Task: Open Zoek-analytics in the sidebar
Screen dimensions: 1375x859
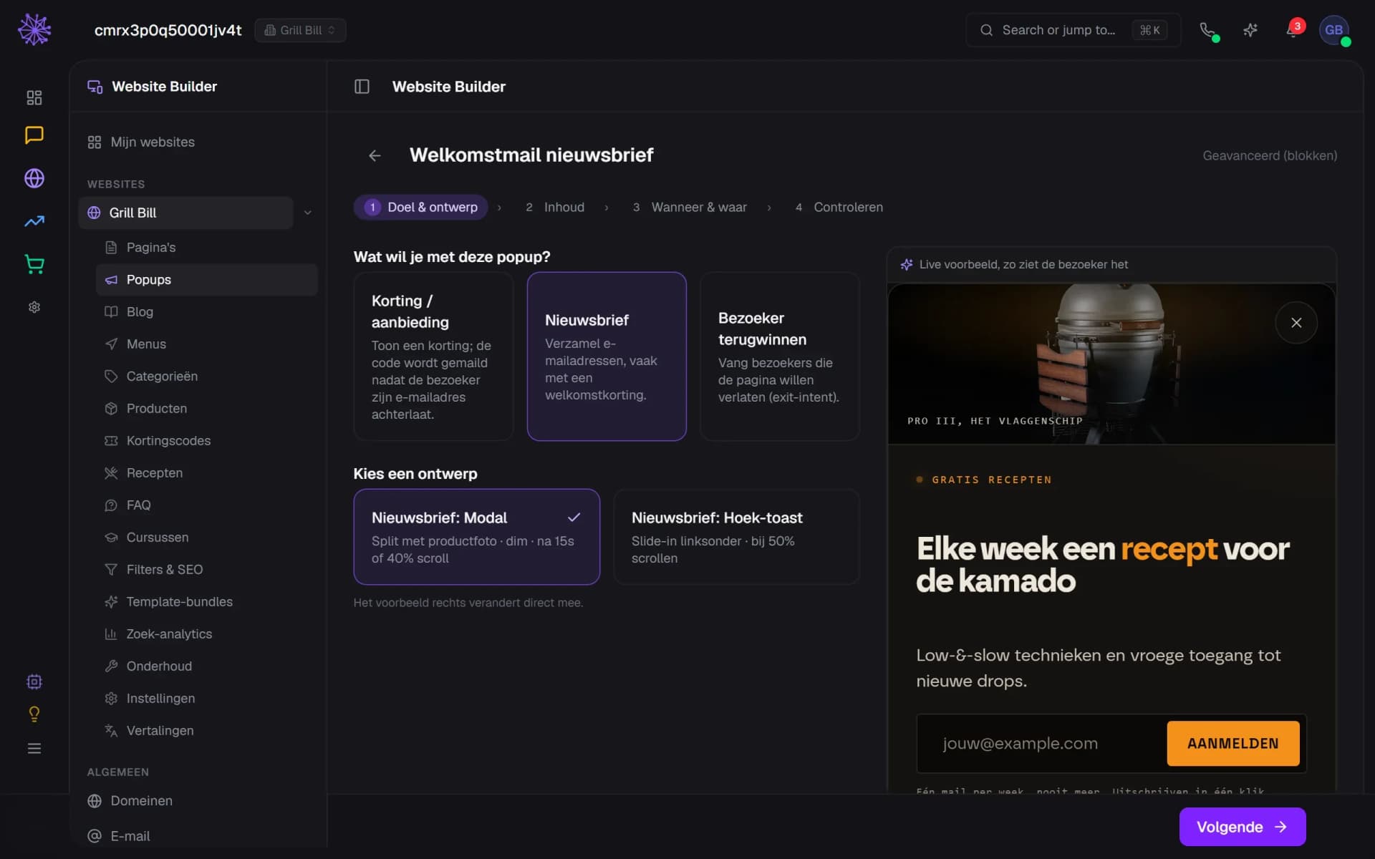Action: pos(206,634)
